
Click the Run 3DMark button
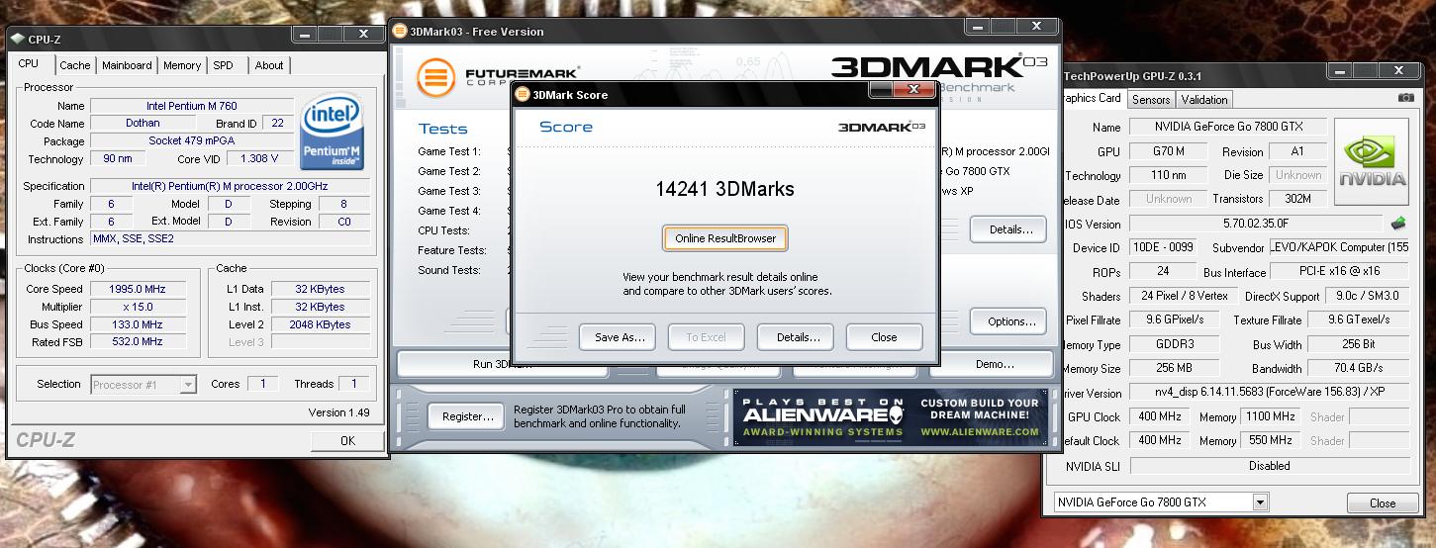pos(501,364)
